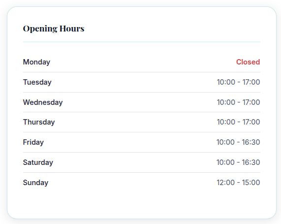Click the divider line under the heading
The height and width of the screenshot is (224, 281).
[142, 42]
